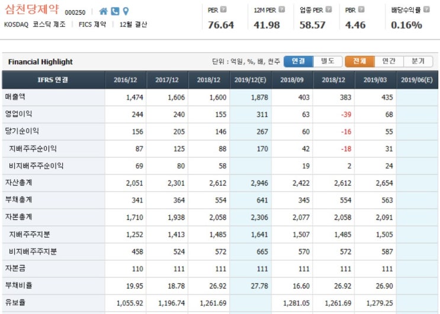Switch to the 연간 annual tab
The image size is (440, 314).
(x=389, y=61)
